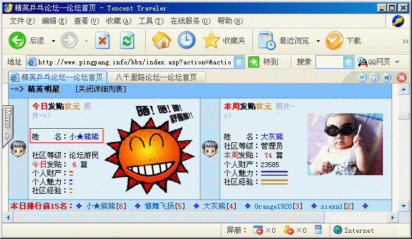
Task: Click the orange Download (下载) icon
Action: (334, 40)
